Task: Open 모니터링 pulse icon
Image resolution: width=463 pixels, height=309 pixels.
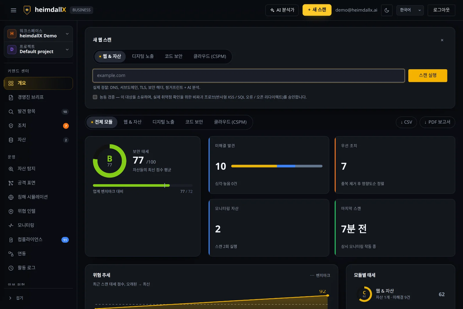Action: pyautogui.click(x=11, y=225)
